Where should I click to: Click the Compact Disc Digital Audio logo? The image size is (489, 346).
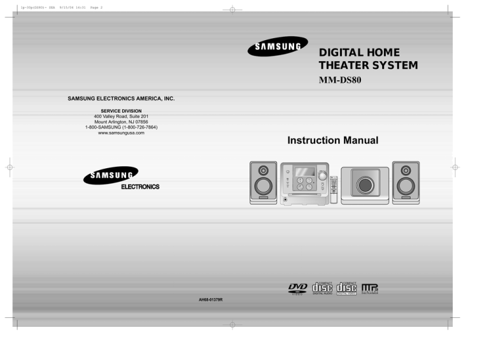pyautogui.click(x=322, y=289)
